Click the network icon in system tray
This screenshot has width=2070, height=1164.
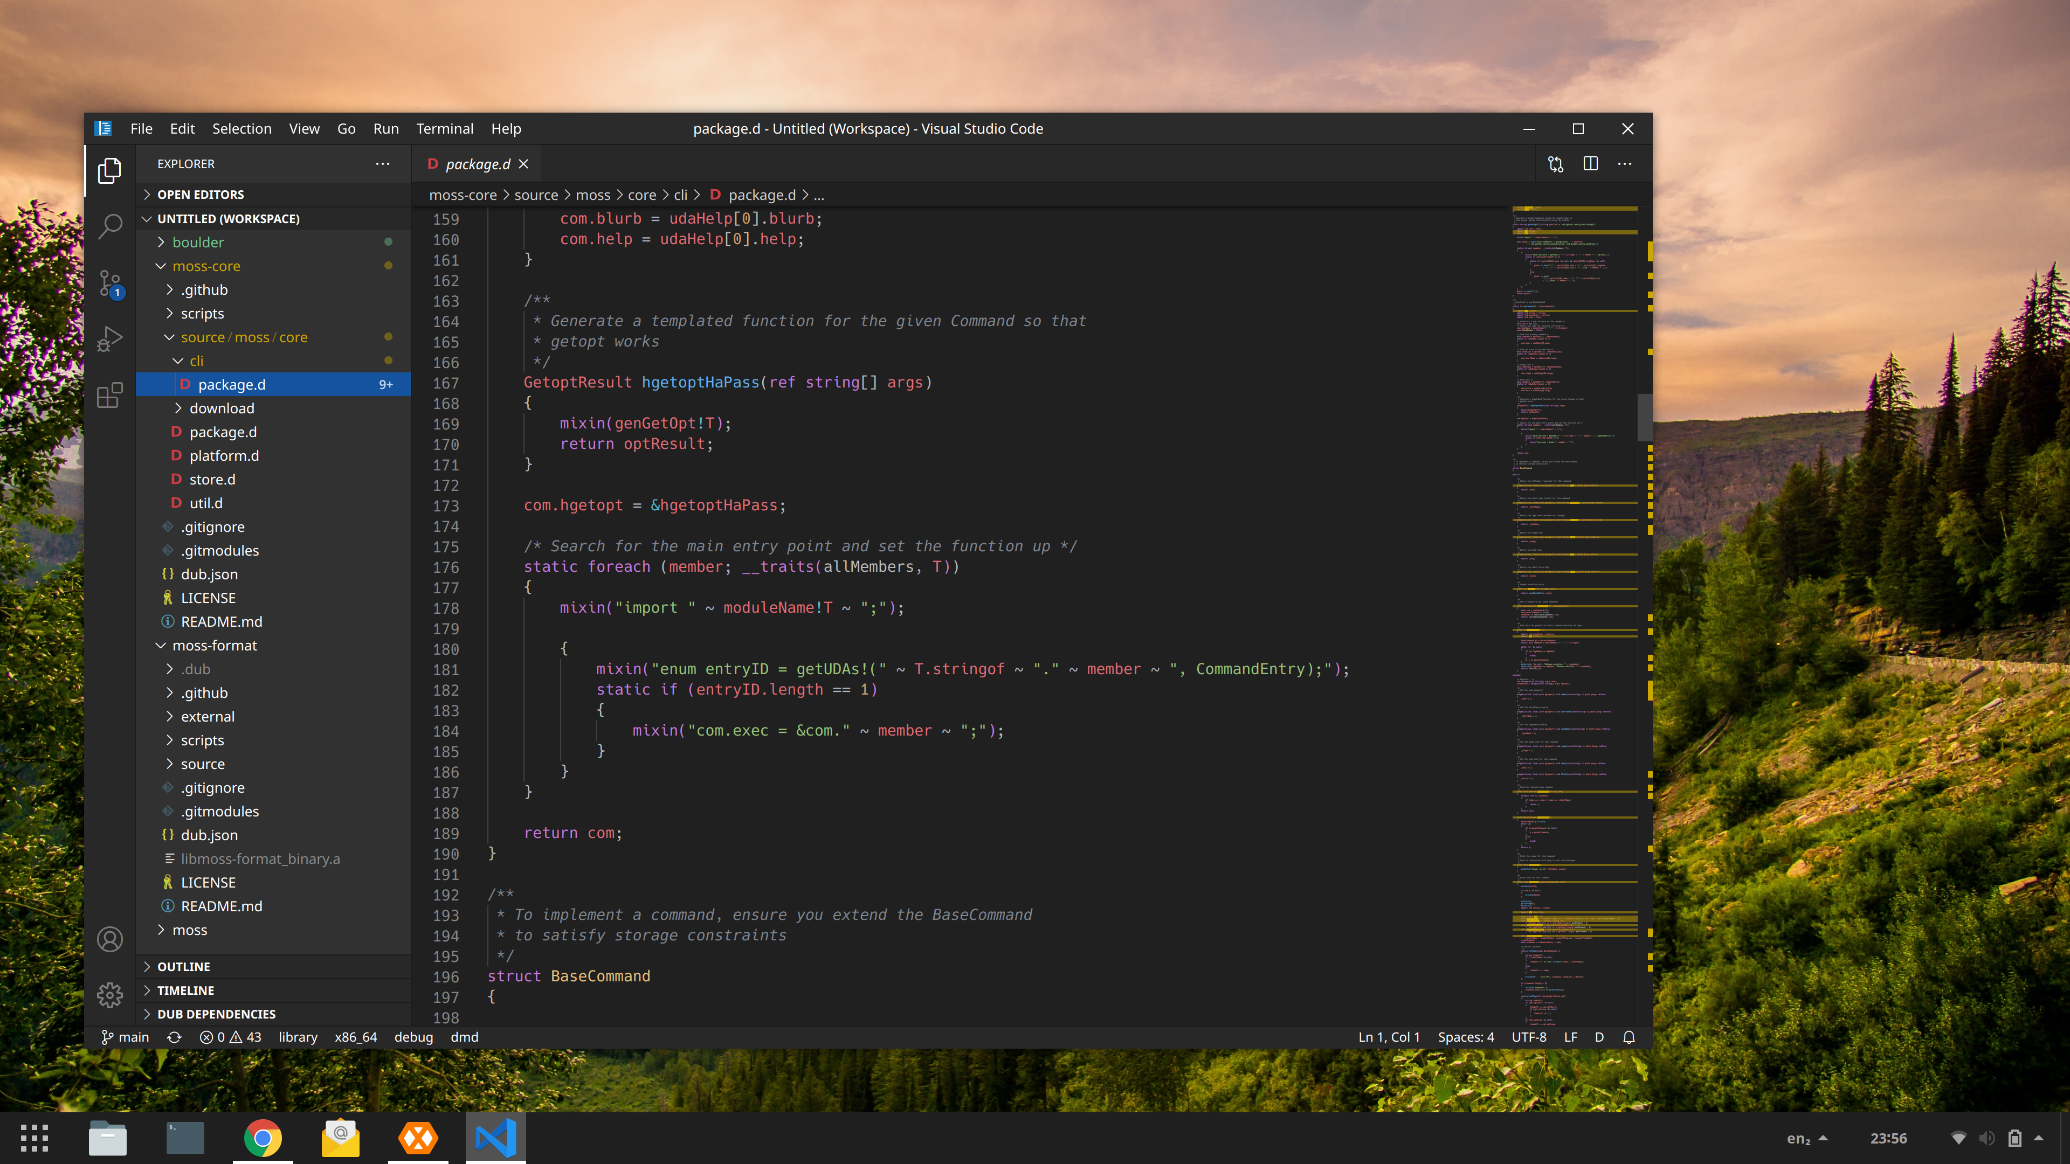tap(1959, 1138)
